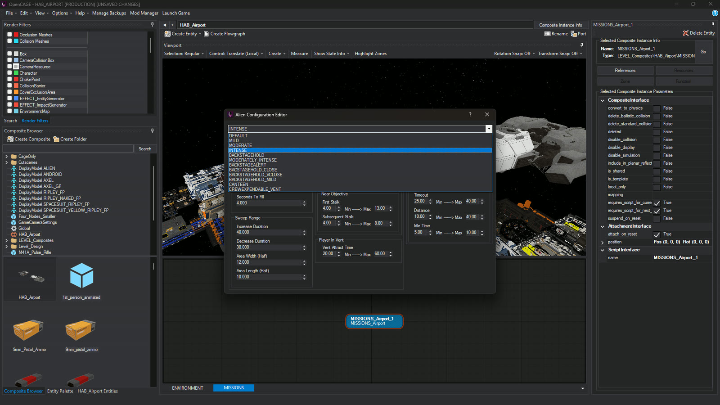This screenshot has width=720, height=405.
Task: Click the dialog help question mark
Action: point(470,115)
